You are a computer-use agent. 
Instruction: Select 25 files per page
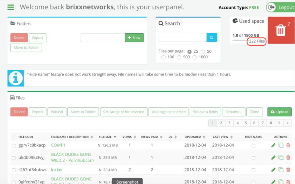189,52
